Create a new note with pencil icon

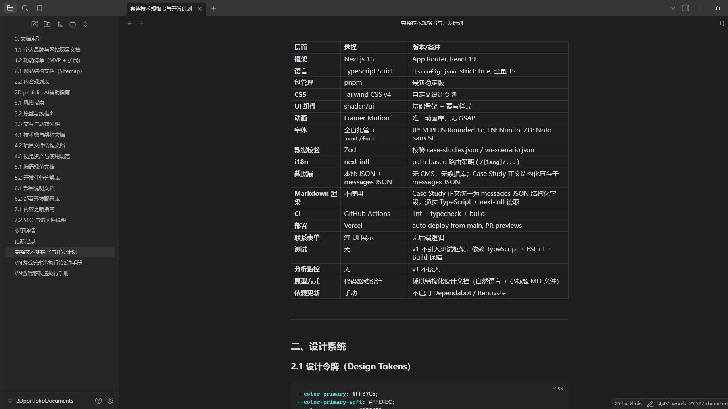point(35,24)
